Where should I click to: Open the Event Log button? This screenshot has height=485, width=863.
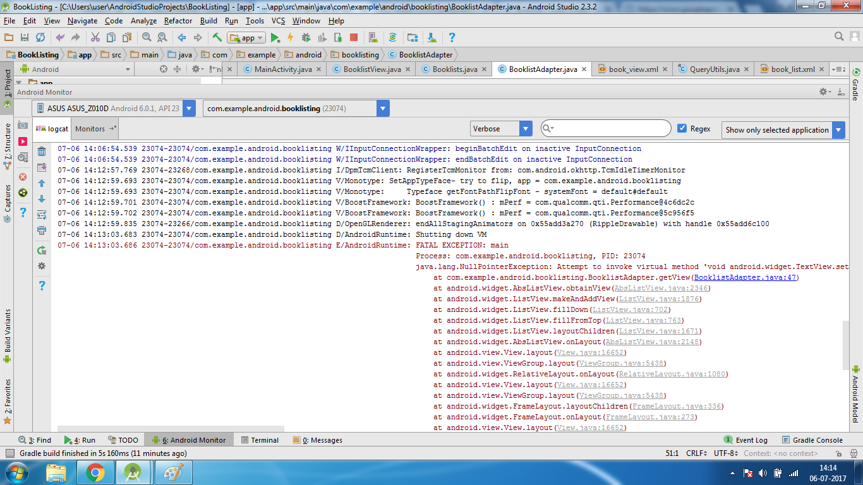pos(746,440)
